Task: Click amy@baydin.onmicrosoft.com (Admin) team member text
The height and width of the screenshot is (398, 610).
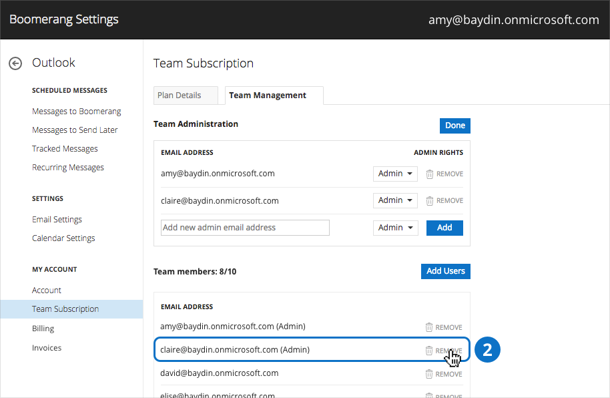Action: [233, 327]
